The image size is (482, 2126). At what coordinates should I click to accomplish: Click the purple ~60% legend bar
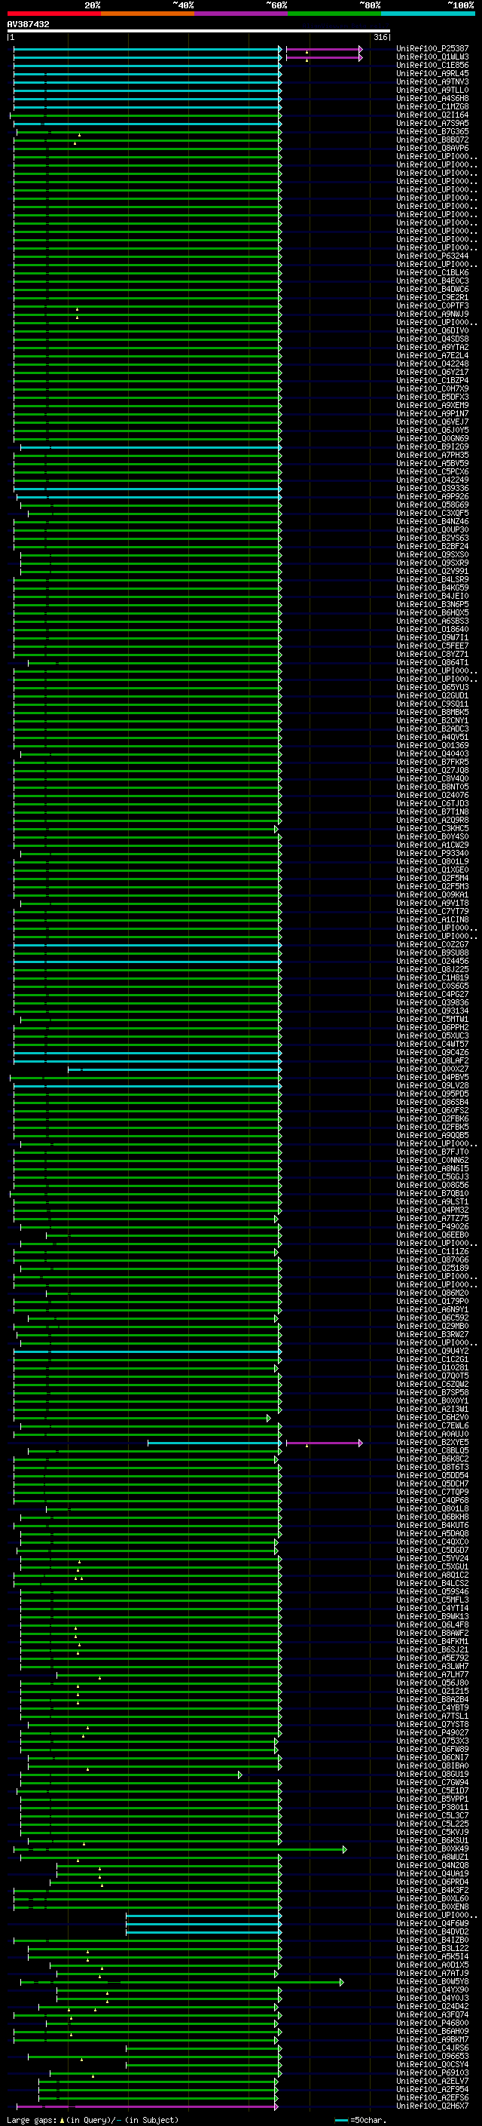(240, 14)
